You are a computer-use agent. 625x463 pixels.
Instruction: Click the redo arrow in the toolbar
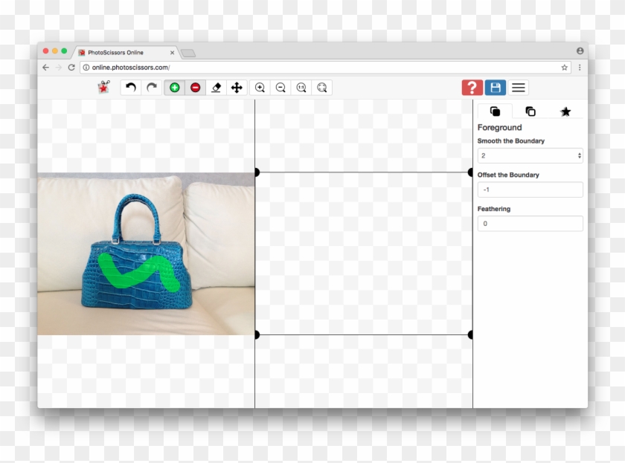point(152,88)
